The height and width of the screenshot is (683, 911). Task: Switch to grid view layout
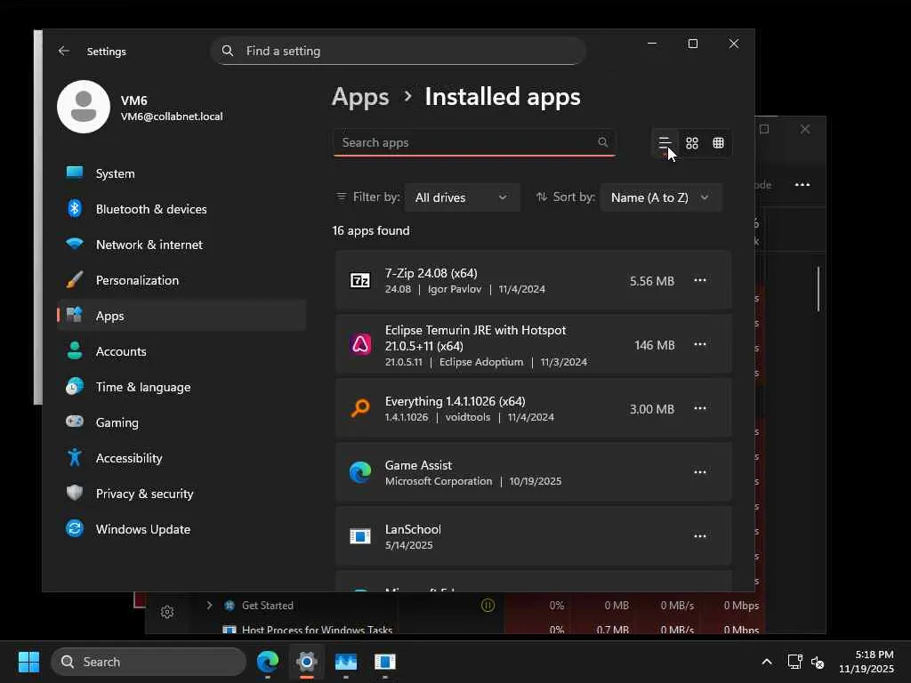(x=692, y=143)
